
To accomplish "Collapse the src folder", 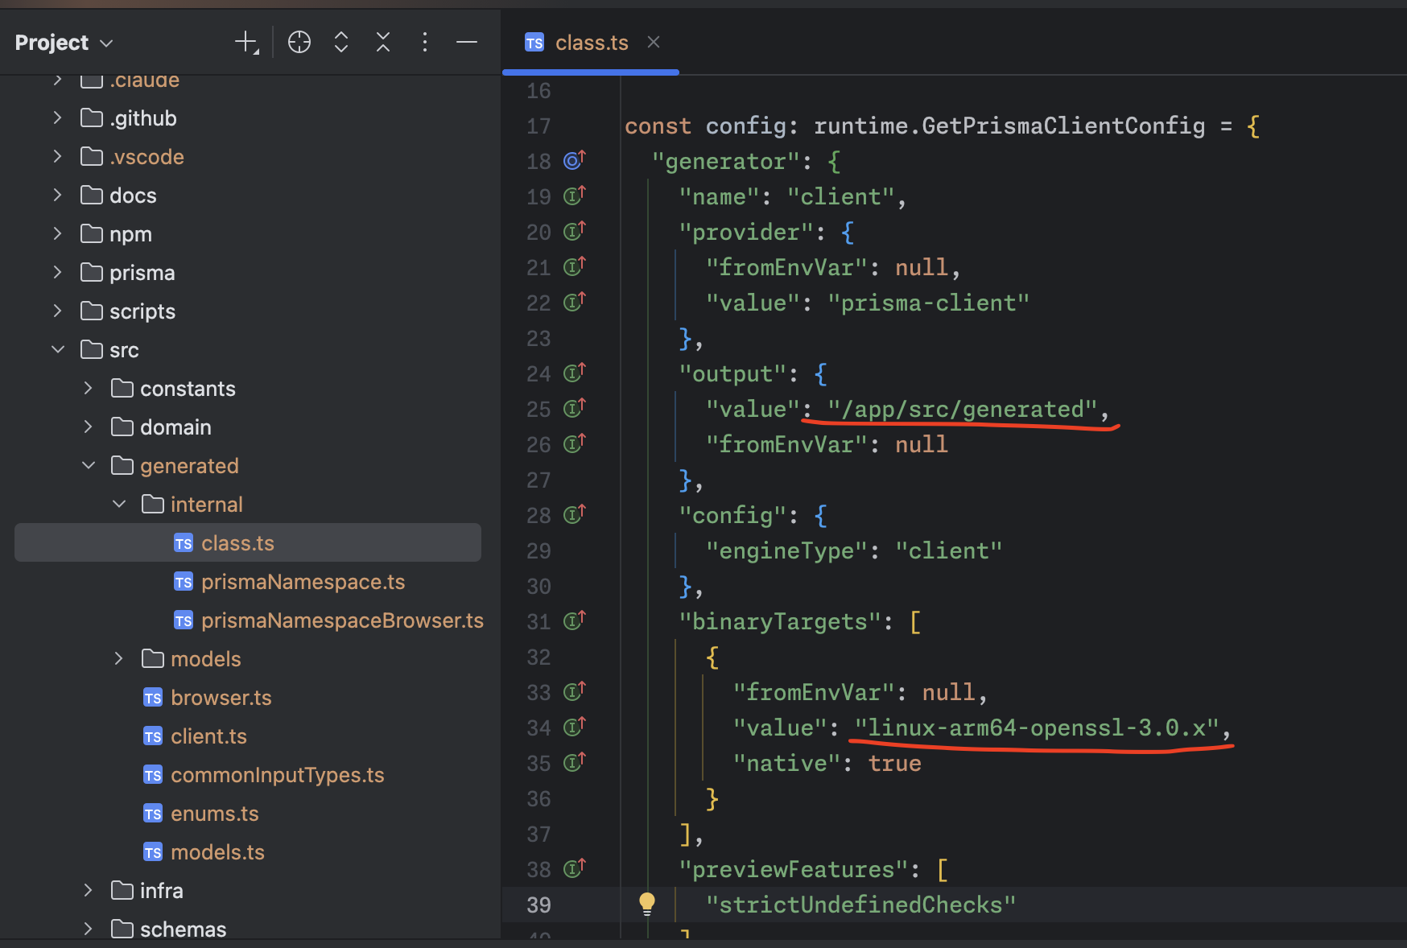I will click(58, 350).
